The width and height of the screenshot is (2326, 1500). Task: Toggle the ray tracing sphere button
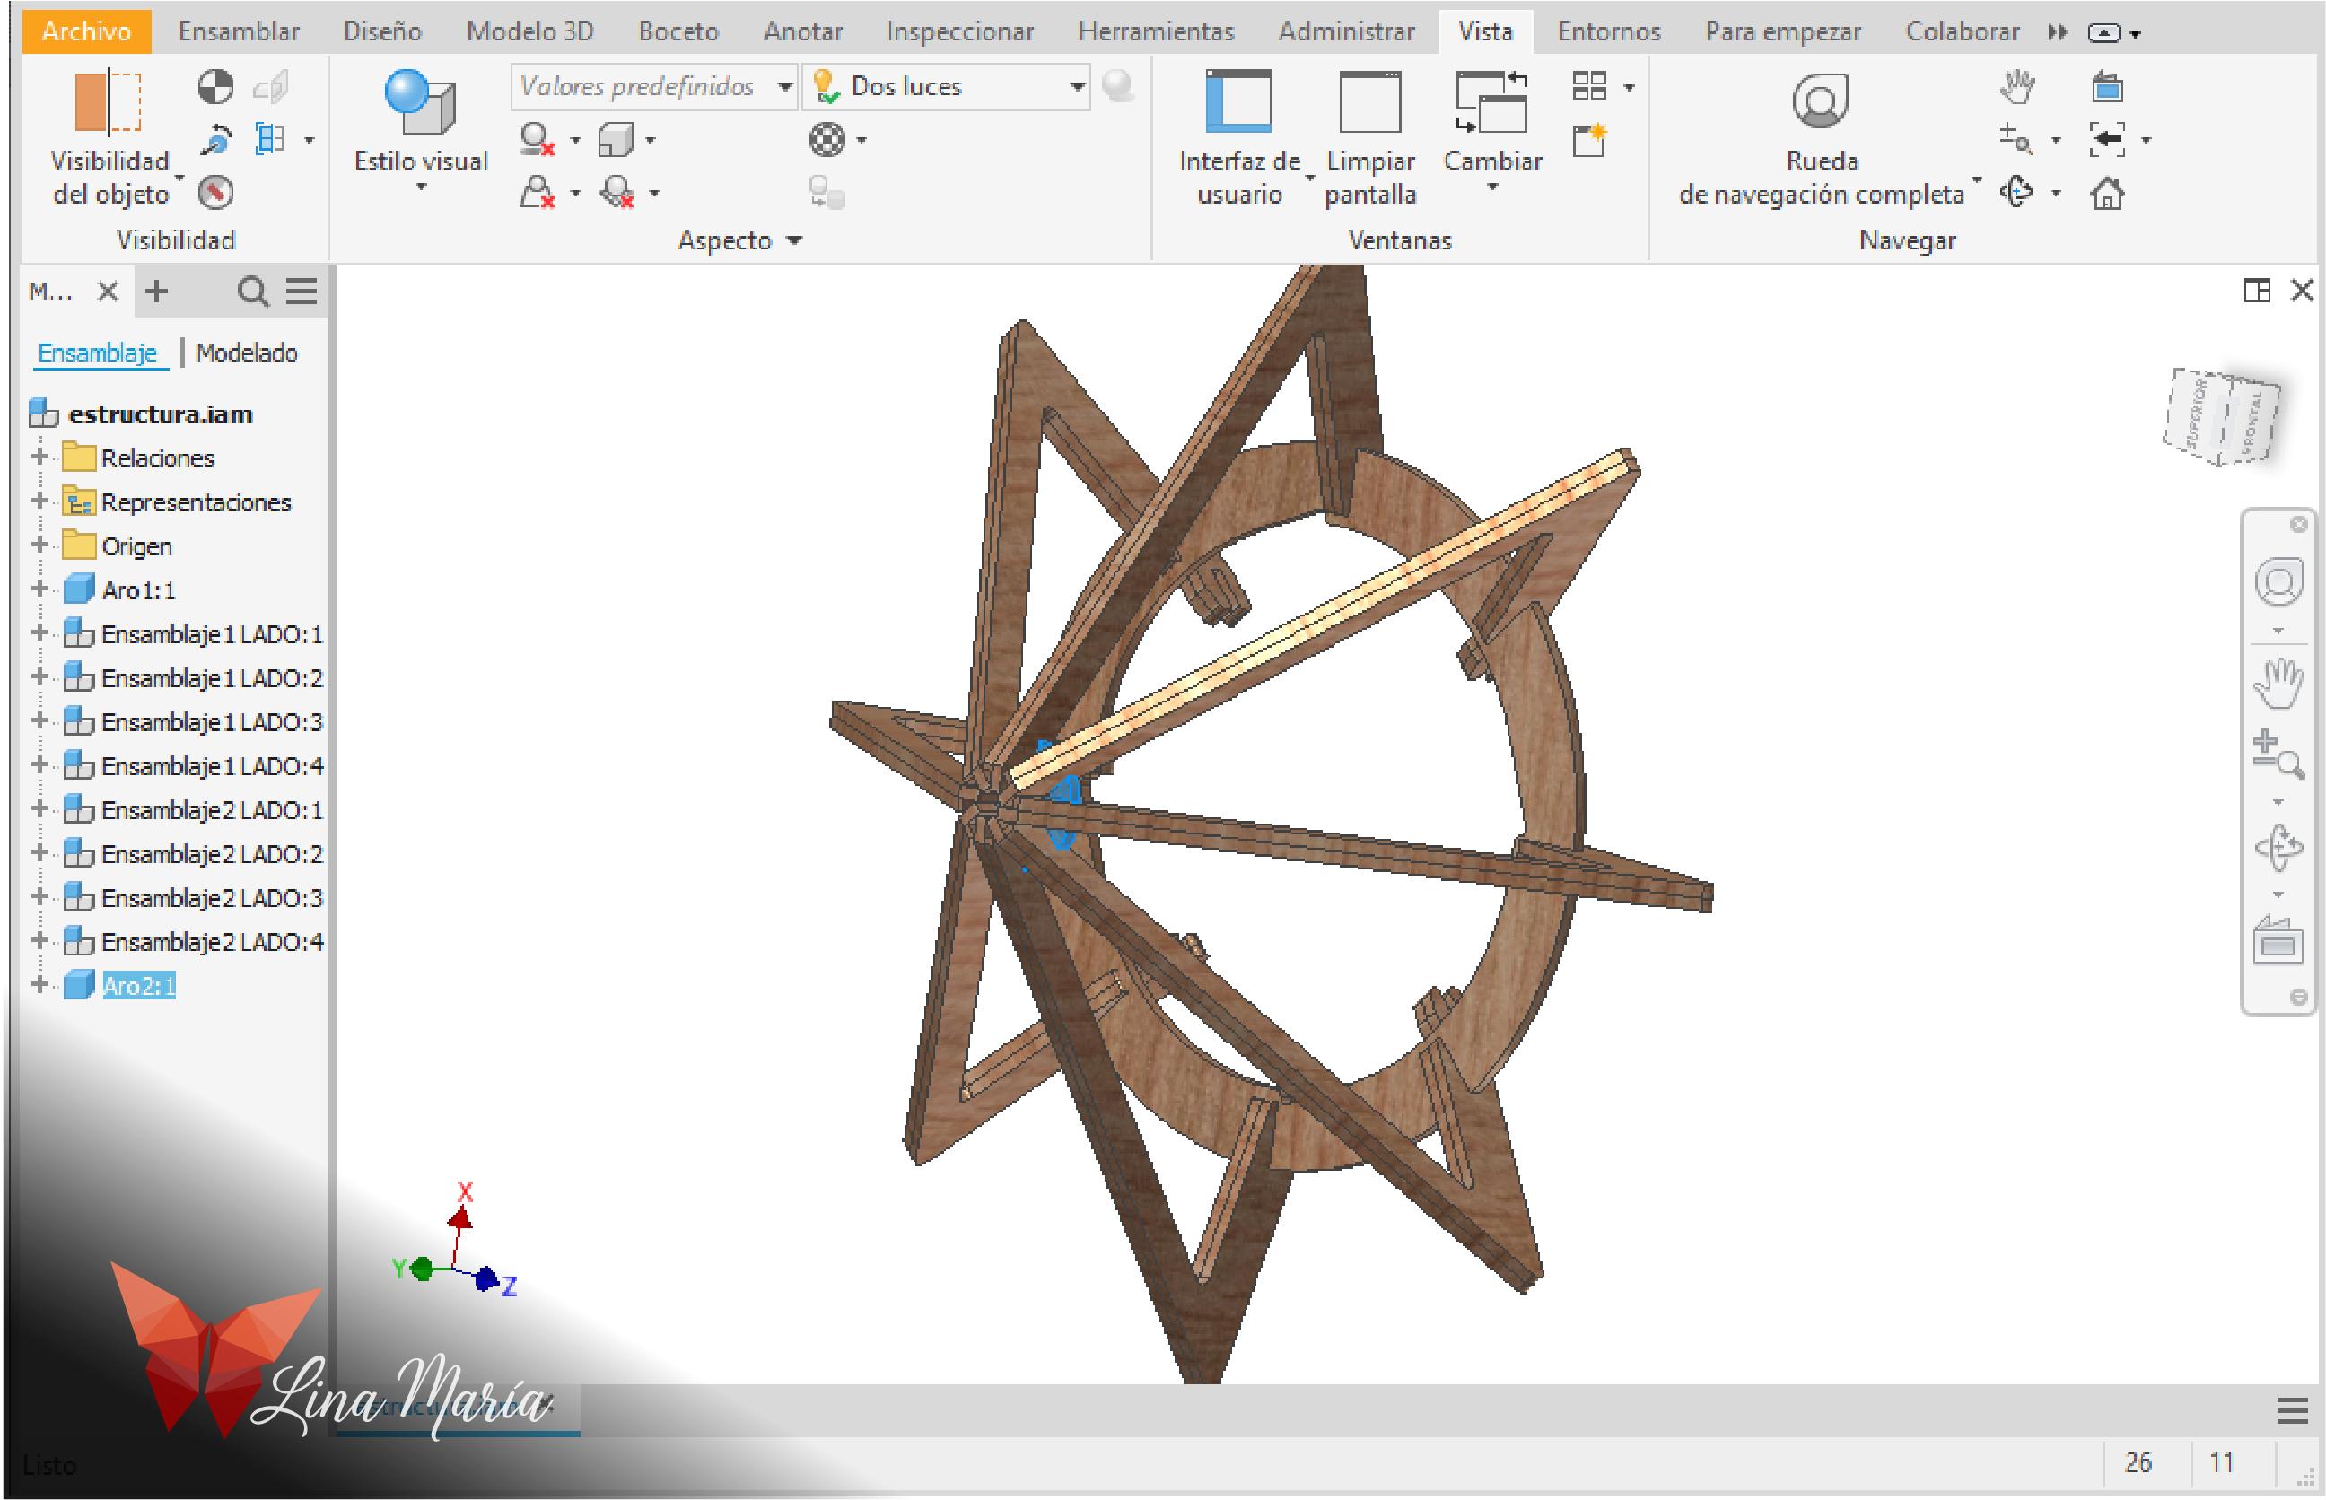point(1118,86)
